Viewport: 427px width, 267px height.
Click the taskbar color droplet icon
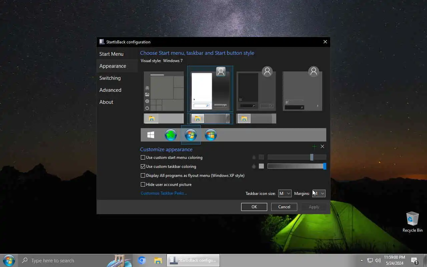point(254,166)
